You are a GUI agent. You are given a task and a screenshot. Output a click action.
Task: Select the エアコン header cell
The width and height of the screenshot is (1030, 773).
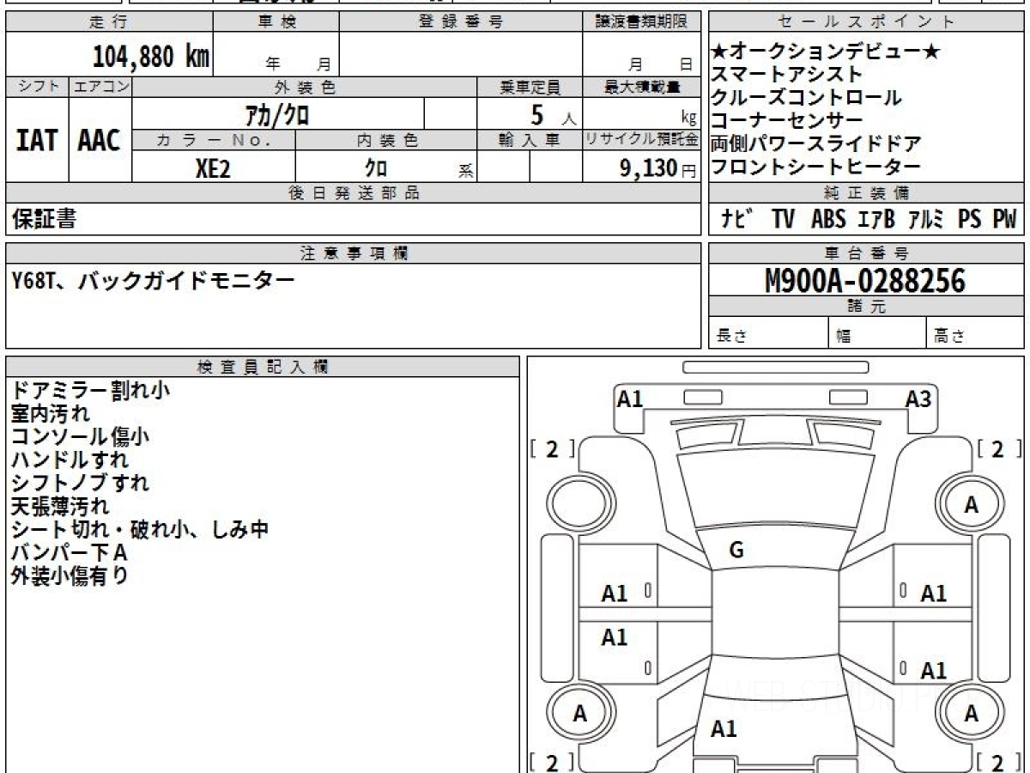pyautogui.click(x=100, y=87)
